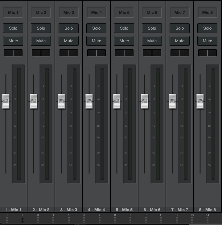Mute the Mic 1 channel
Screen dimensions: 222x225
[13, 41]
